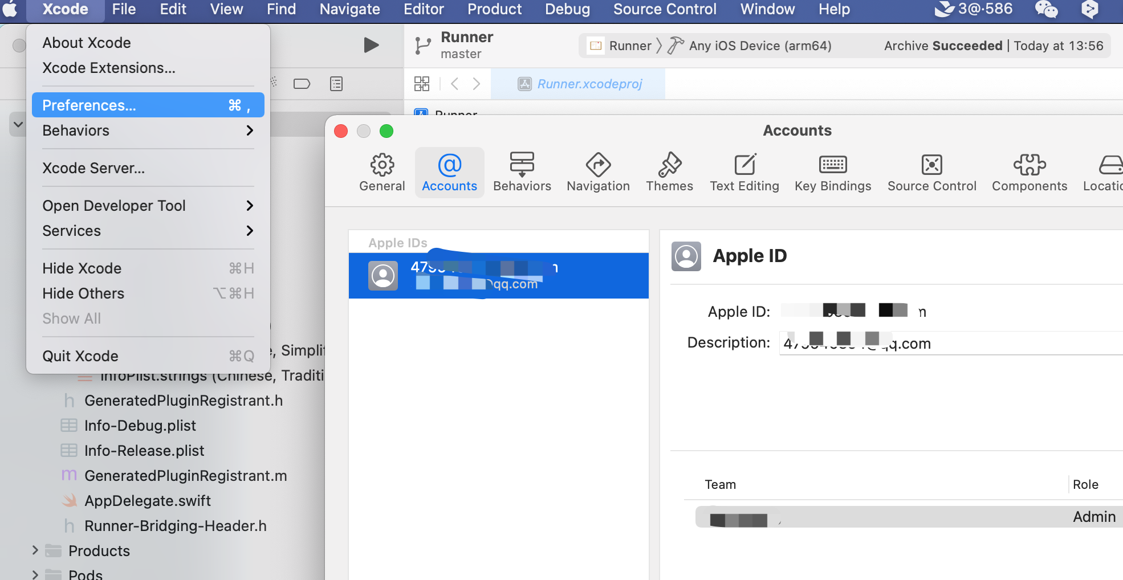Select the Accounts preferences tab
The width and height of the screenshot is (1123, 580).
[449, 173]
